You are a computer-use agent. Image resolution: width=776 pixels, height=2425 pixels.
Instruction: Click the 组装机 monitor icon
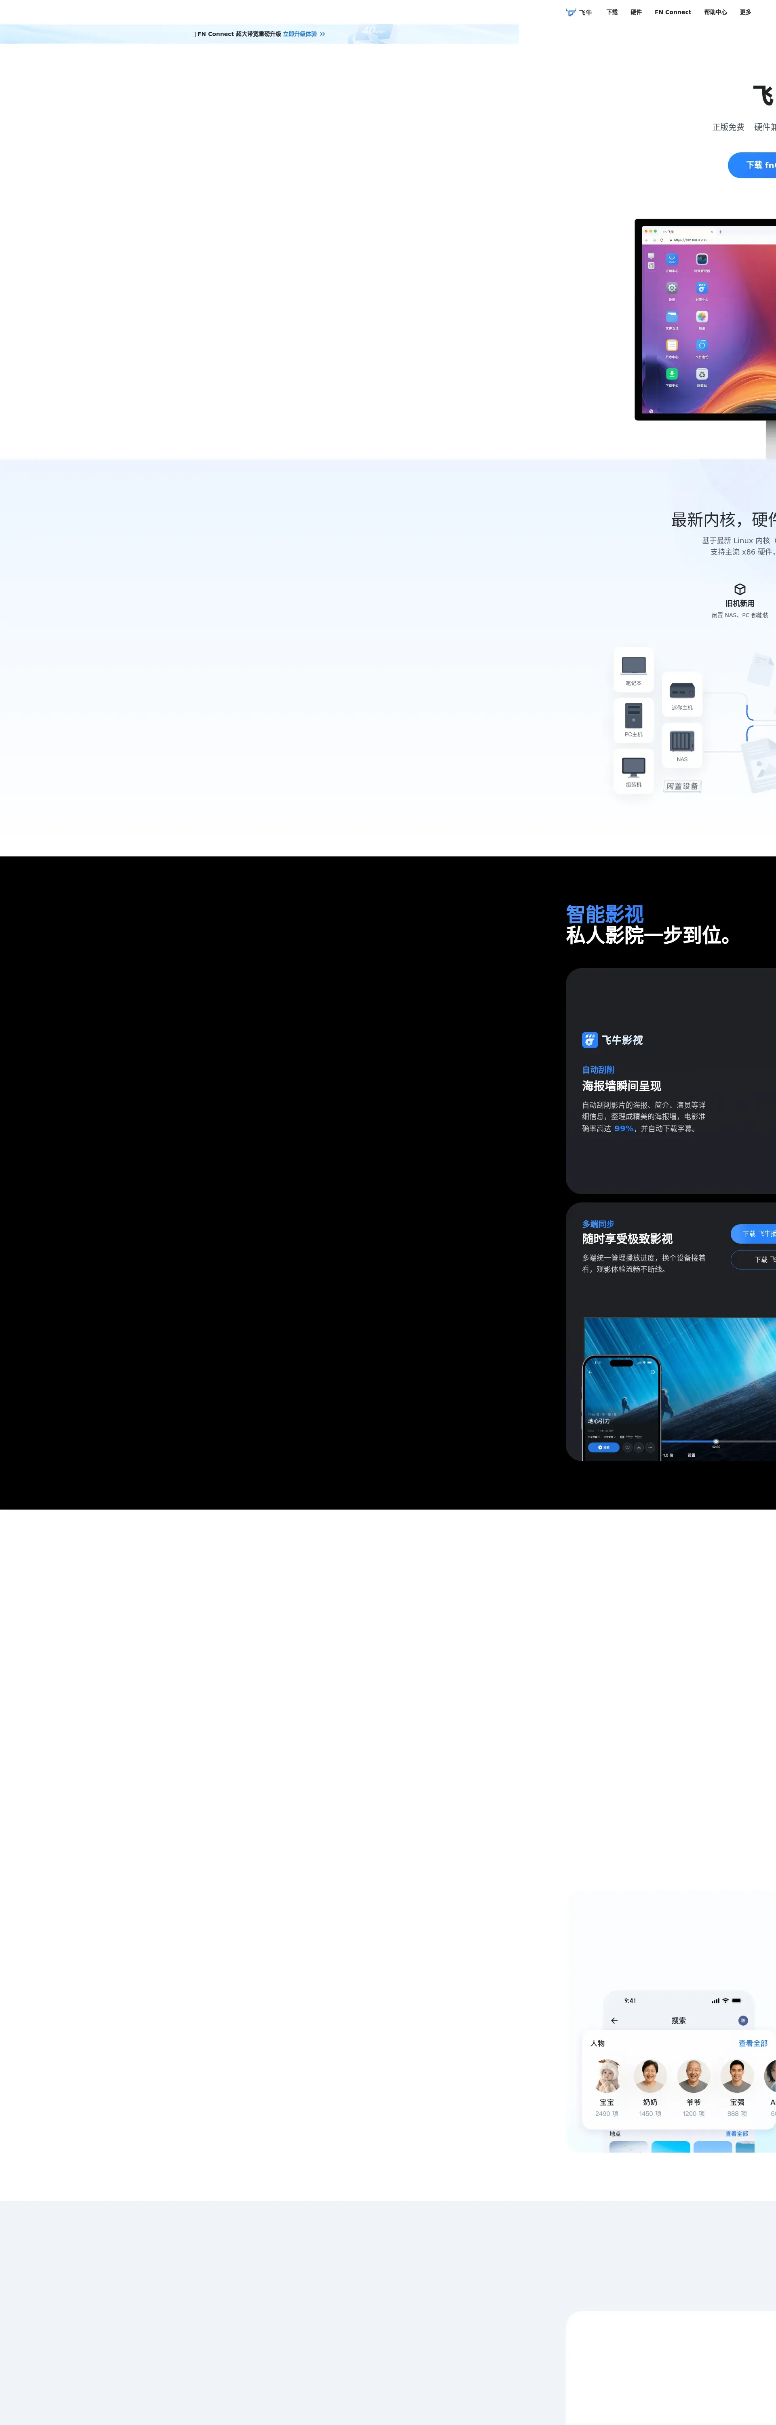(634, 766)
